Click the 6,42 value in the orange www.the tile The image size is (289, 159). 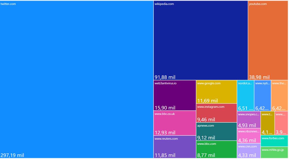(x=279, y=108)
